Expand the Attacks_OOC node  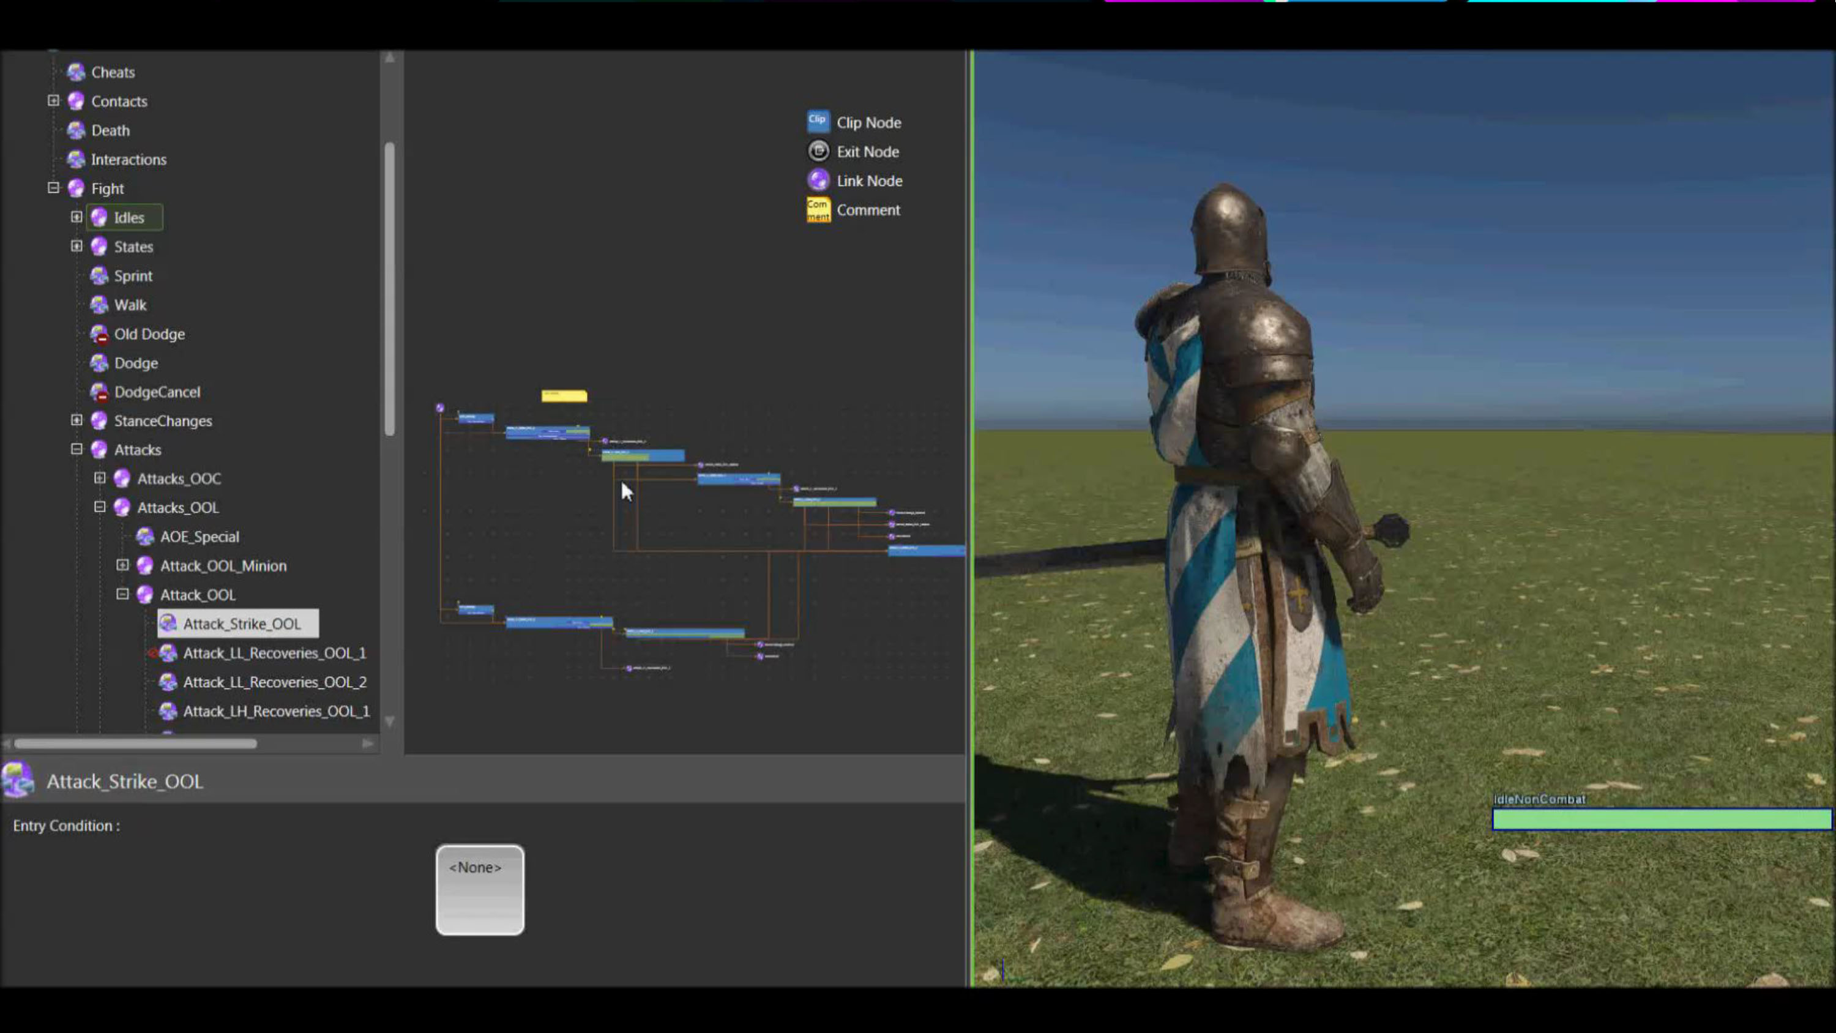point(100,479)
